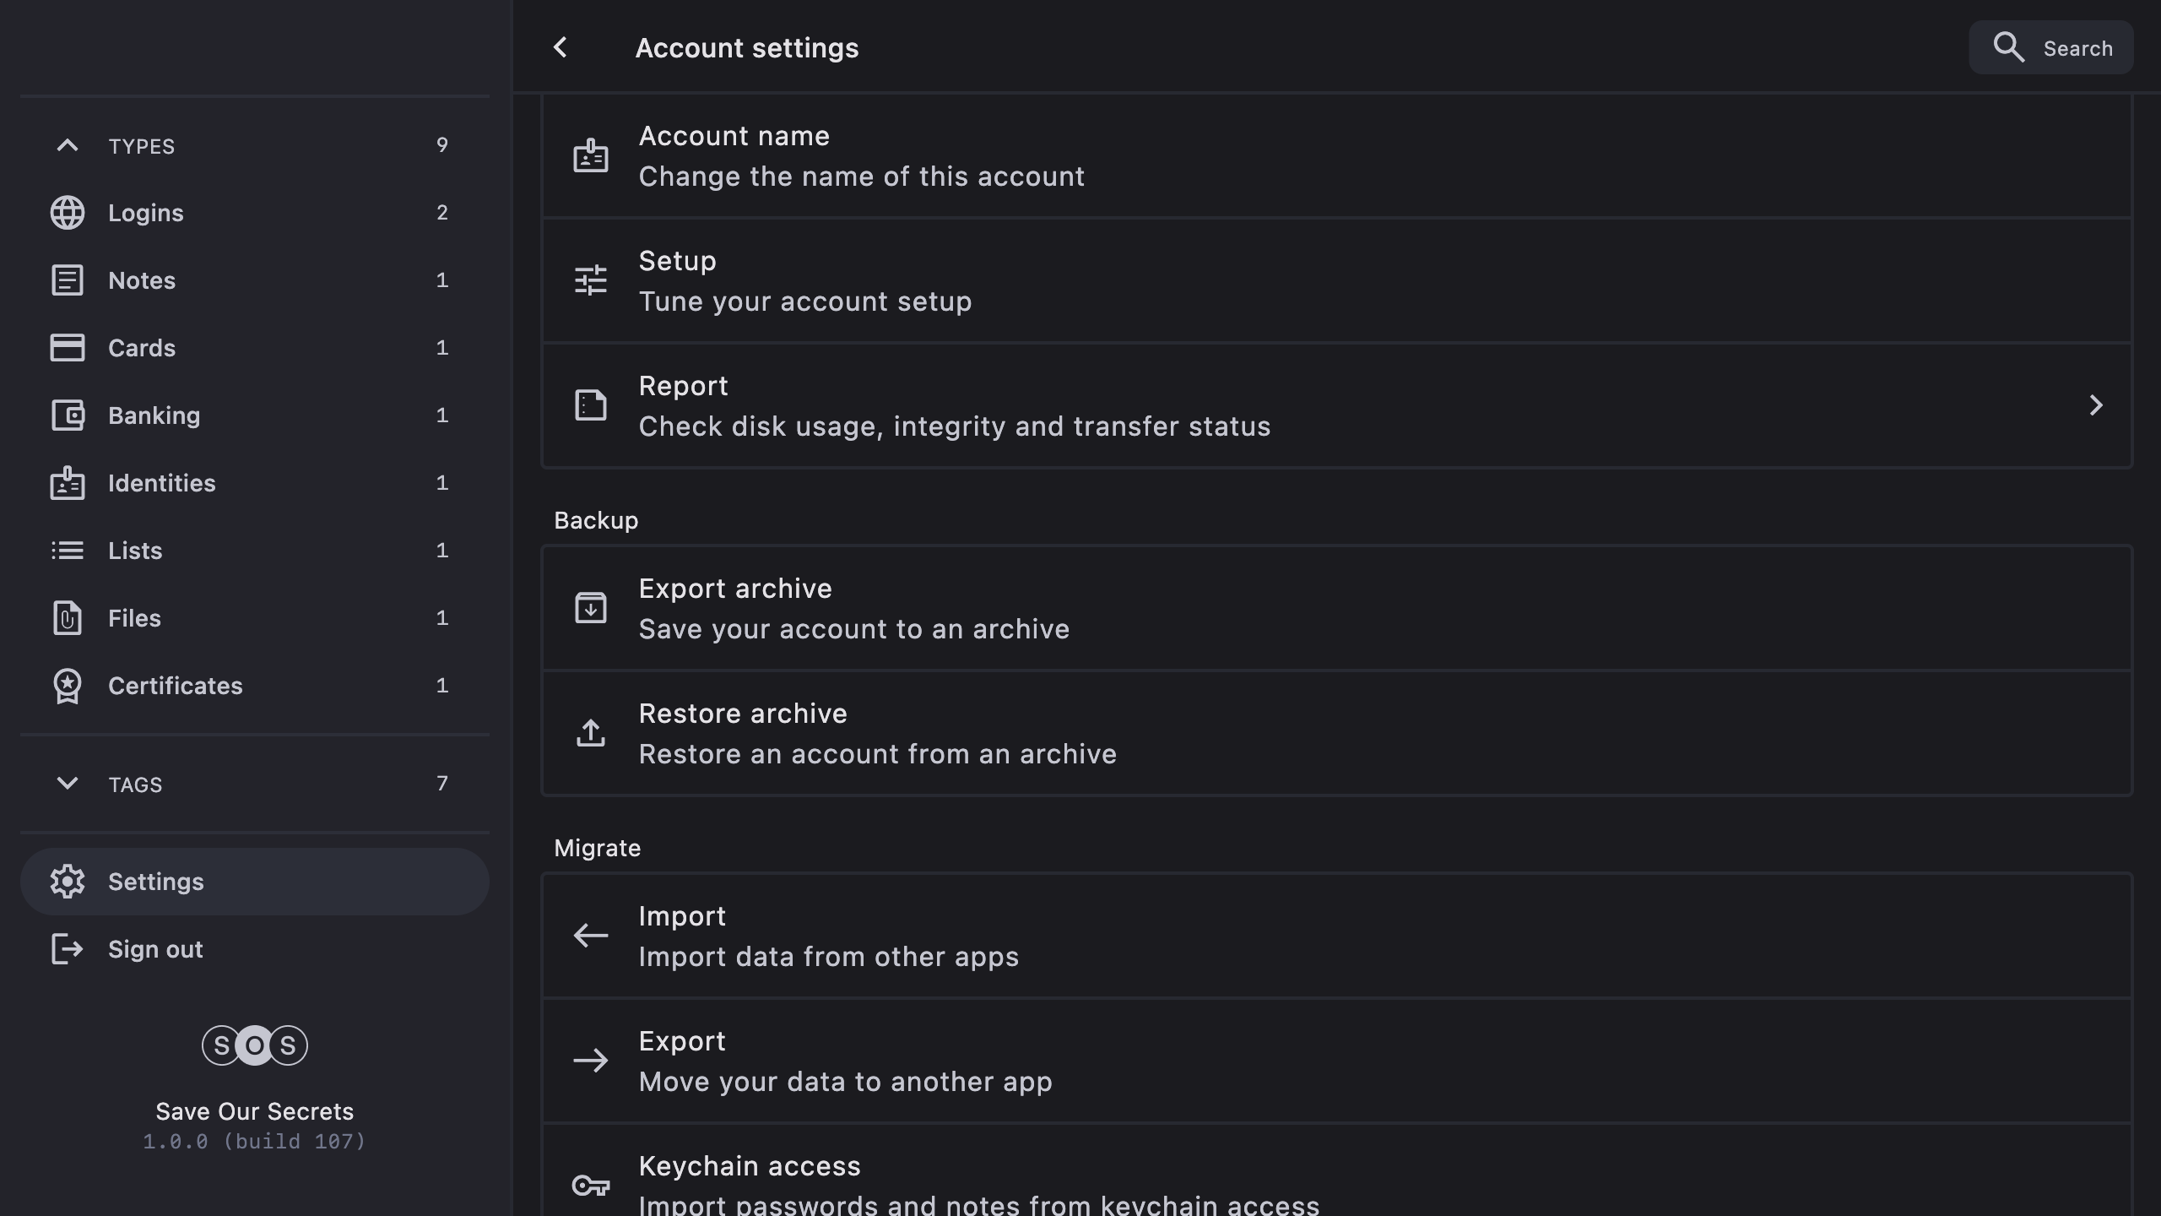Click the Keychain access key icon
2161x1216 pixels.
[591, 1186]
